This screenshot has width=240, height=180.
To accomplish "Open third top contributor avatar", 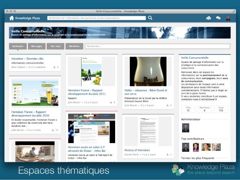I will pyautogui.click(x=206, y=147).
